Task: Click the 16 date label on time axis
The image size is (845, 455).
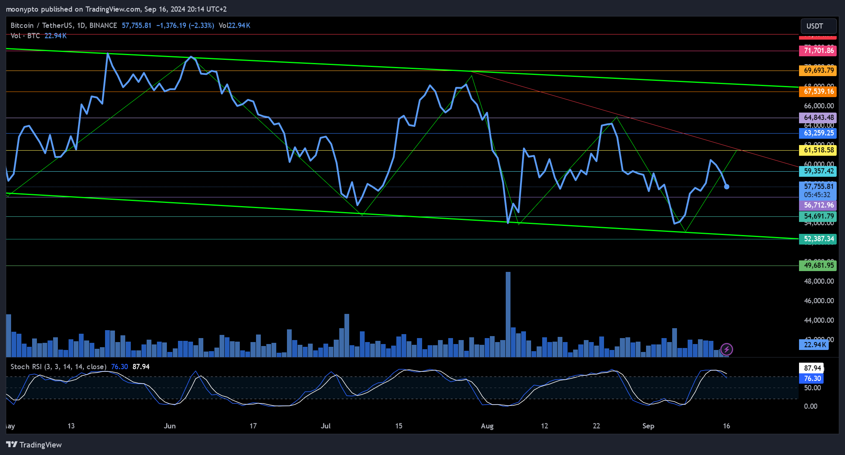Action: coord(726,426)
